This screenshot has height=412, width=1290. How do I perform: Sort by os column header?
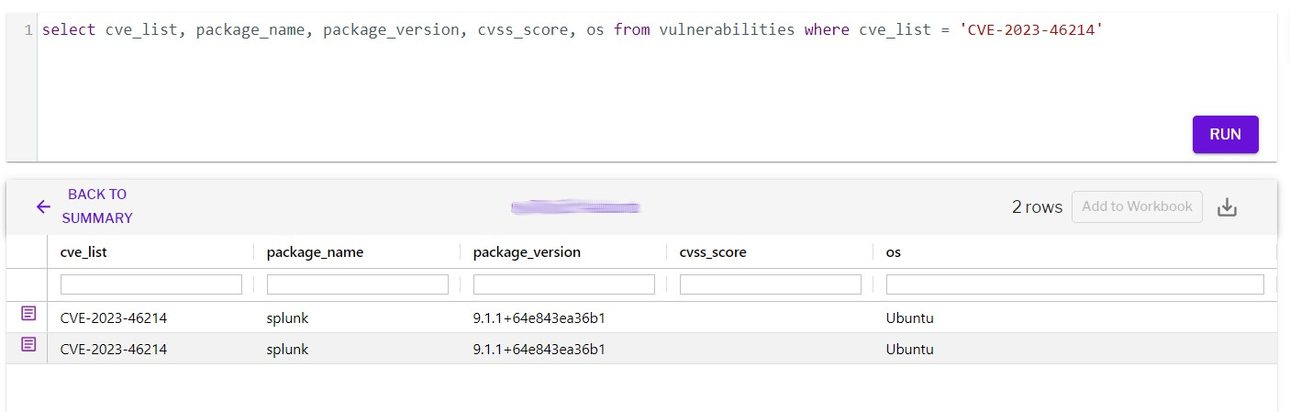coord(894,251)
